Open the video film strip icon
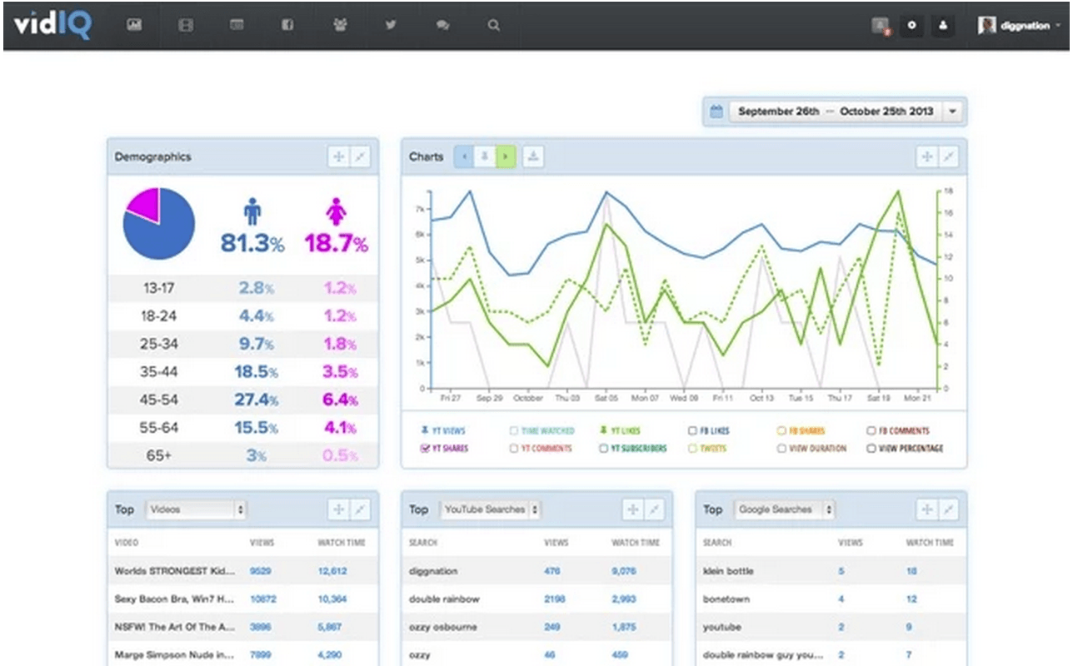1073x666 pixels. 185,26
